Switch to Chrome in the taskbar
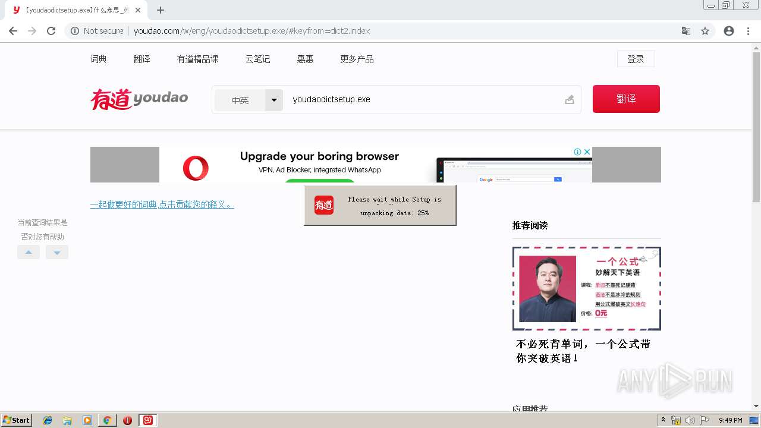 pyautogui.click(x=107, y=420)
